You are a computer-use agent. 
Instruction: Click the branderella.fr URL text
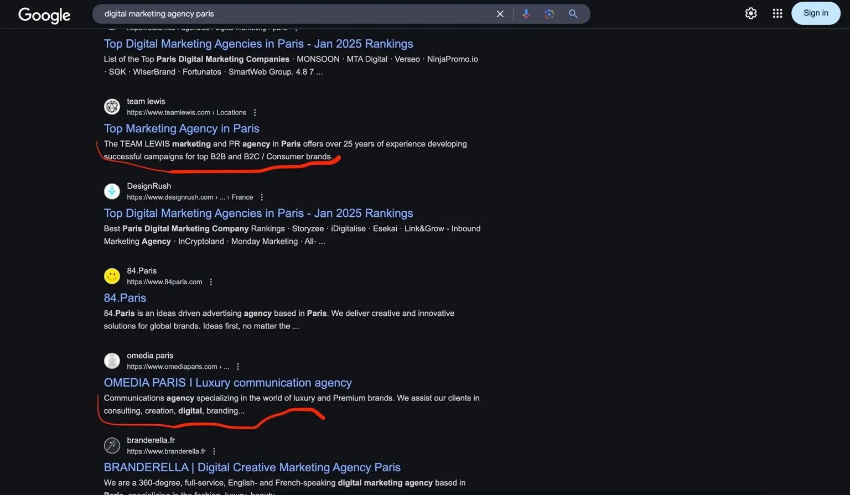tap(166, 451)
